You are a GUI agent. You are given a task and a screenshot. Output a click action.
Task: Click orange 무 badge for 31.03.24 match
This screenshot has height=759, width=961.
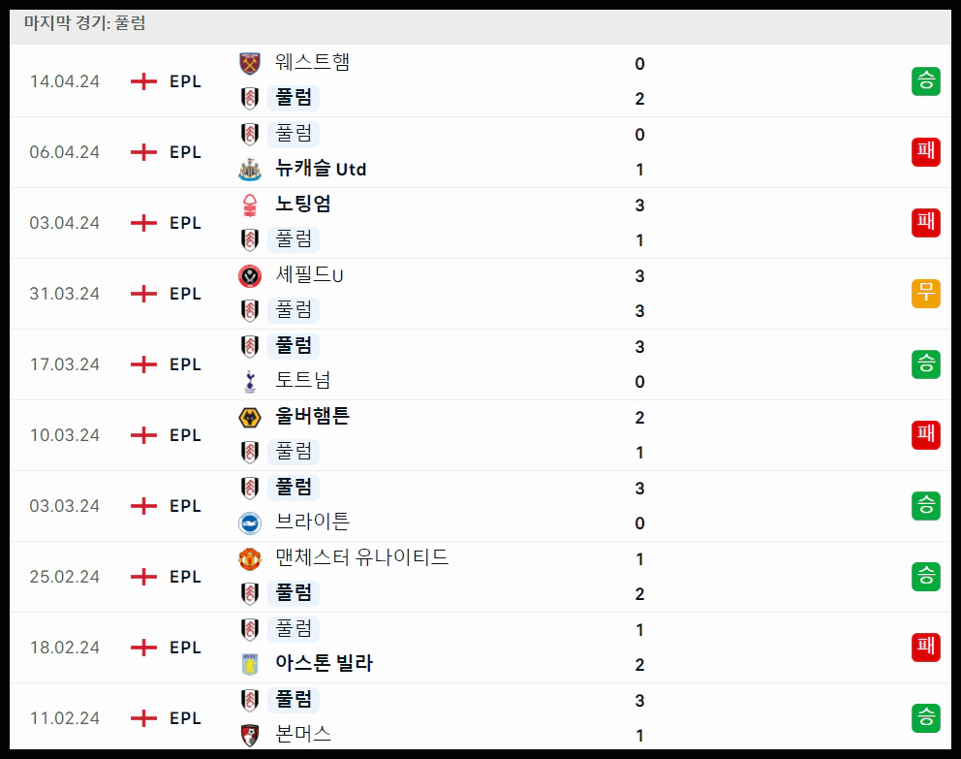pyautogui.click(x=925, y=293)
